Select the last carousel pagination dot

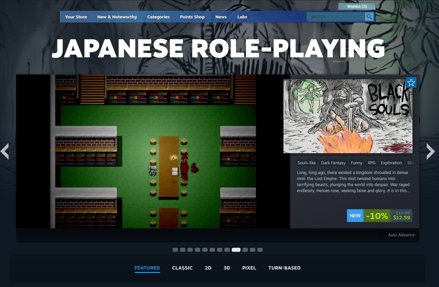point(260,250)
